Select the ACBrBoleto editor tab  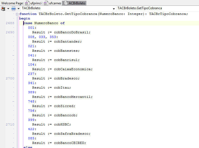[75, 3]
